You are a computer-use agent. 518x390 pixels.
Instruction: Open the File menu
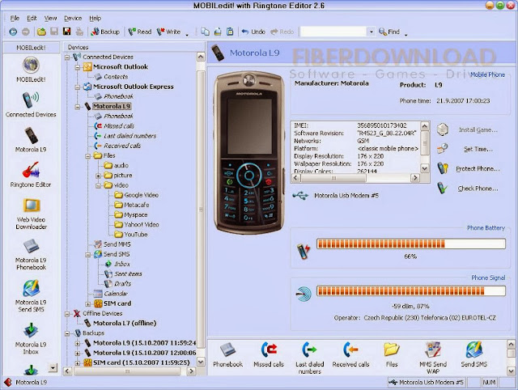15,18
